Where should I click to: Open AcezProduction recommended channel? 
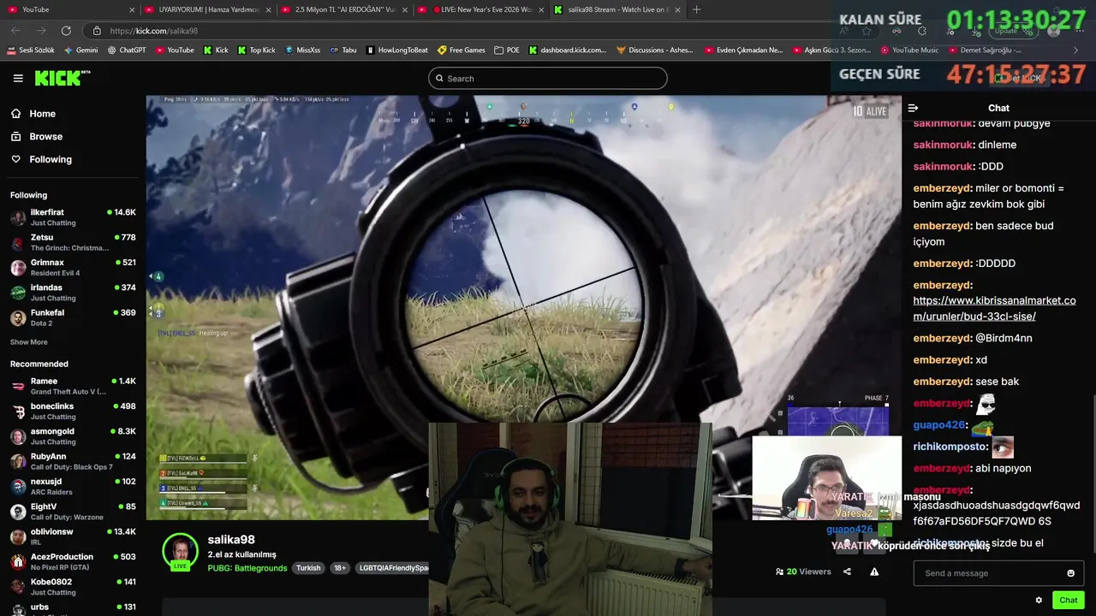coord(73,561)
